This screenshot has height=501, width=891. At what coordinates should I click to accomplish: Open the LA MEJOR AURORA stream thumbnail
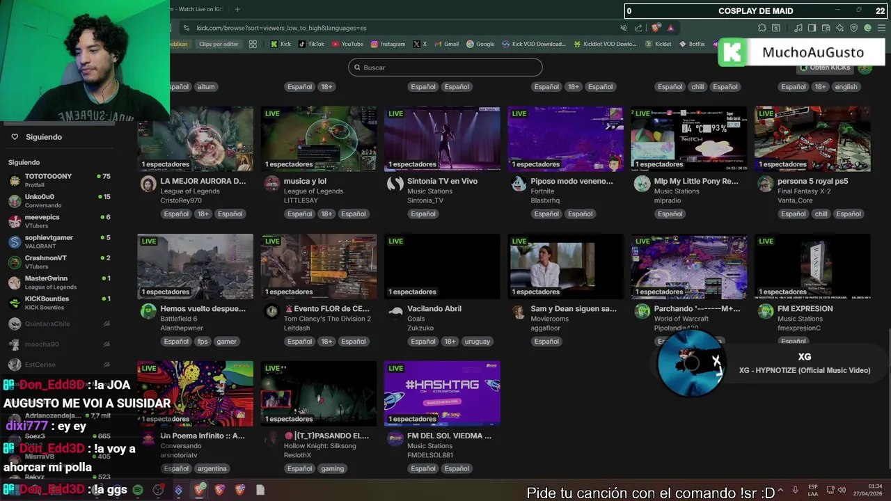tap(195, 138)
